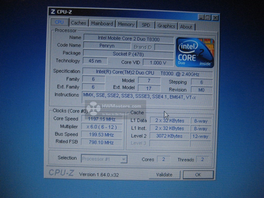Click the Cores count field

pos(164,159)
